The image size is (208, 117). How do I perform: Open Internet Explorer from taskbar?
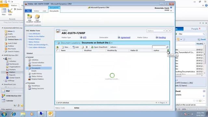coord(14,114)
